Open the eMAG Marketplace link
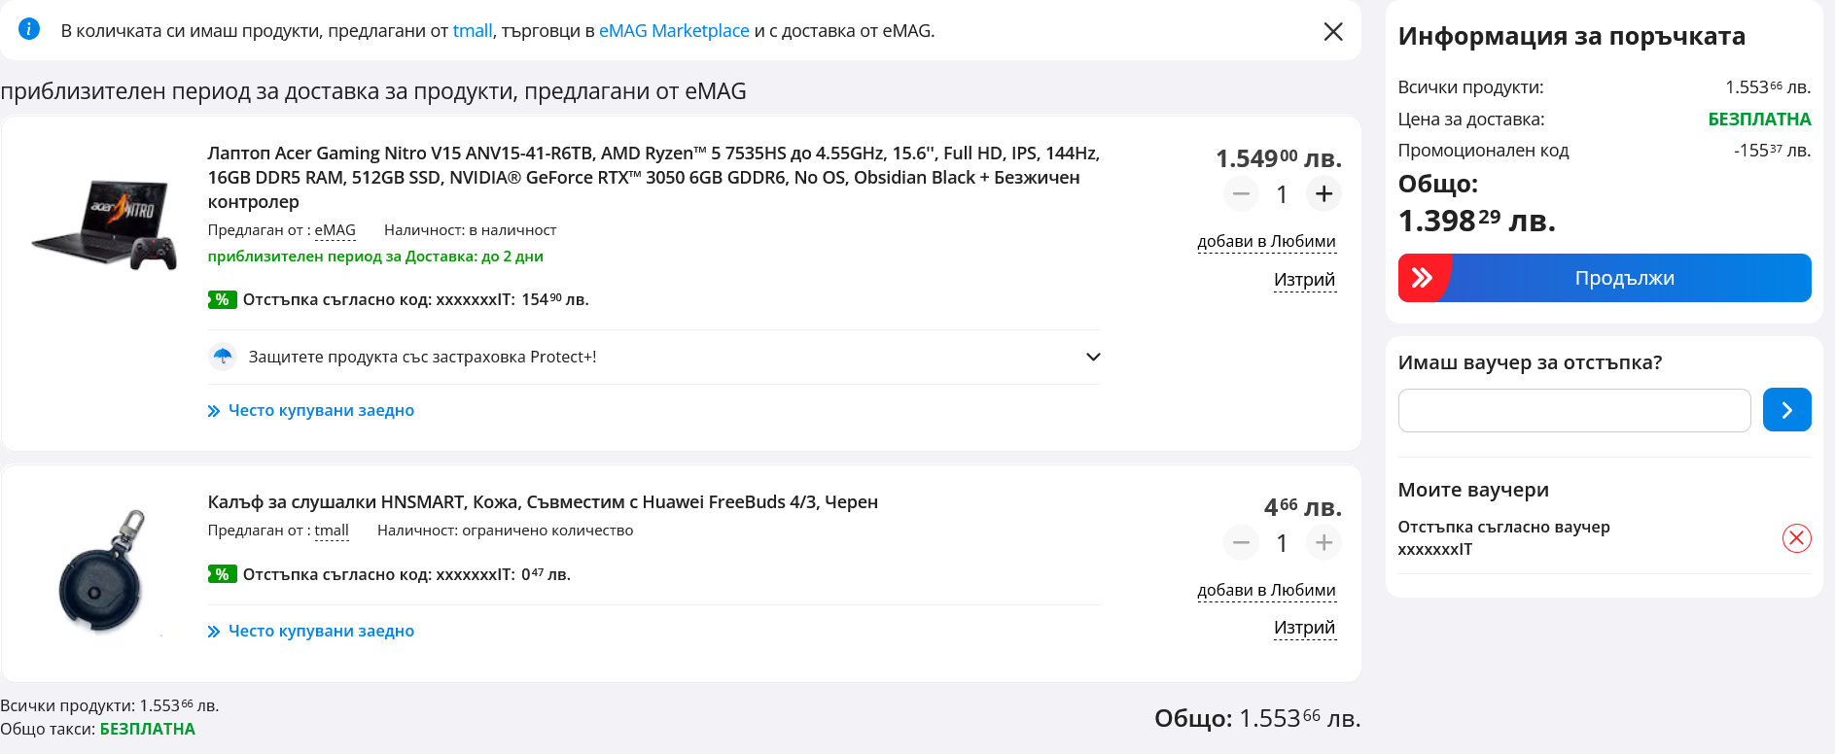Screen dimensions: 1835x754 coord(674,31)
